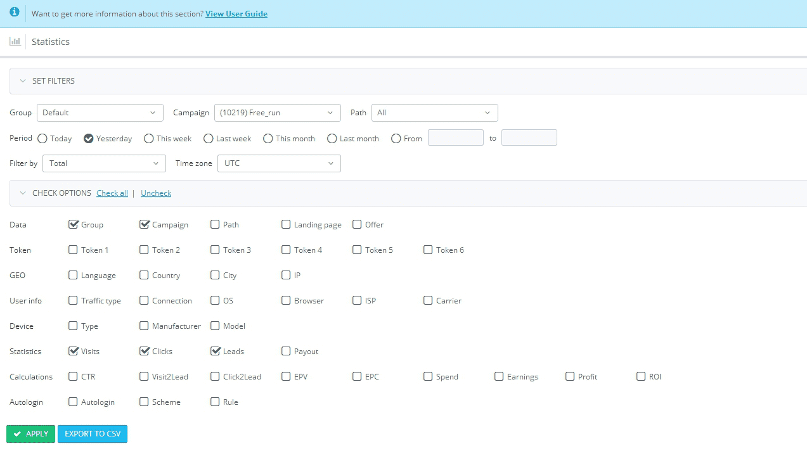Click the 'to' end date input field
This screenshot has width=807, height=465.
point(529,137)
